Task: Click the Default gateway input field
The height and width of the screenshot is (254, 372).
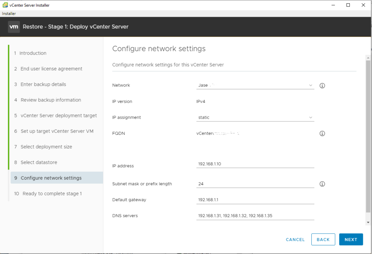Action: pos(255,200)
